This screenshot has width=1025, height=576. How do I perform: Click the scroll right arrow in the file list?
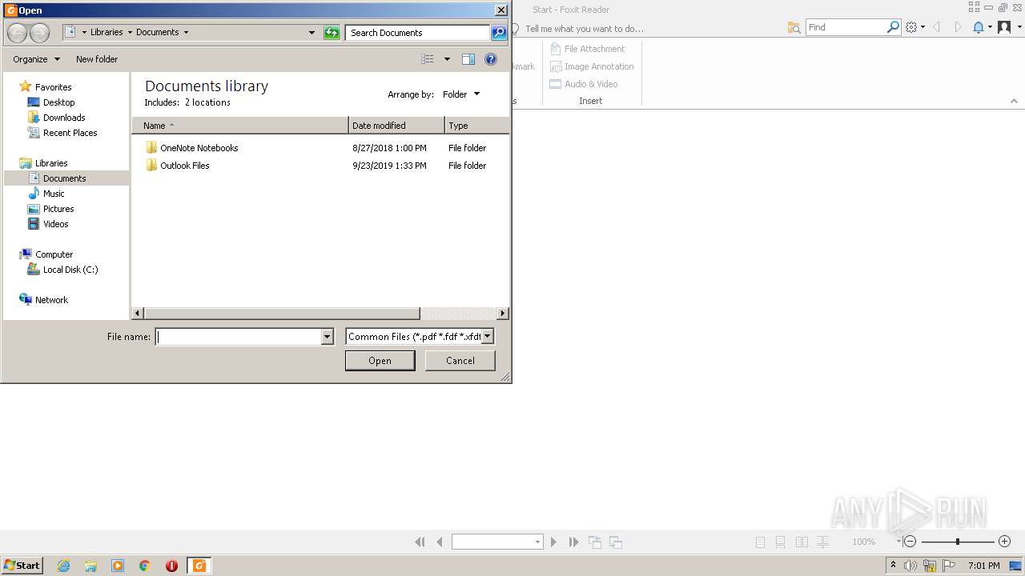pos(502,314)
